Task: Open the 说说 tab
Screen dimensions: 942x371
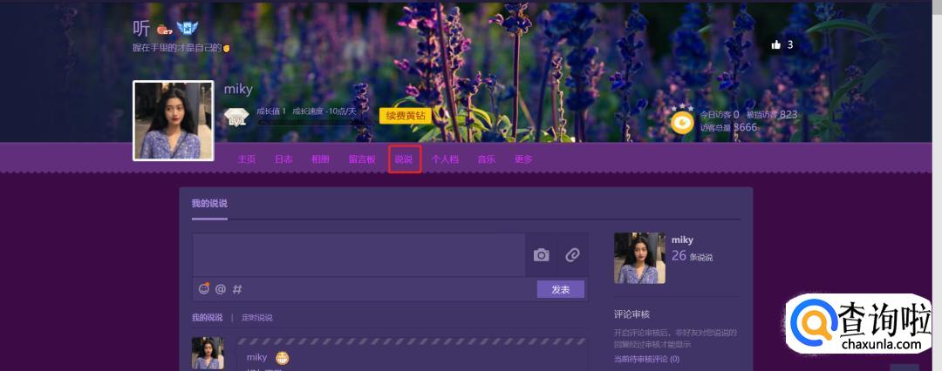Action: point(404,159)
